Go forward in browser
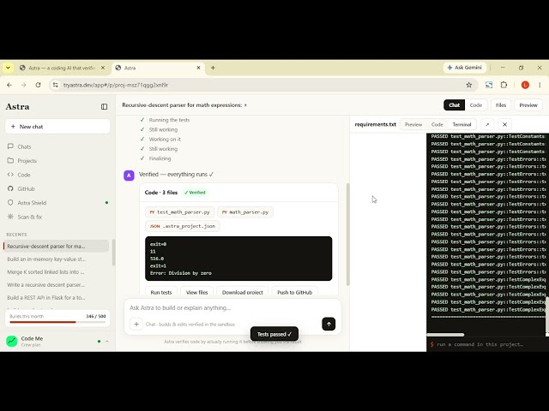The height and width of the screenshot is (411, 549). 23,85
